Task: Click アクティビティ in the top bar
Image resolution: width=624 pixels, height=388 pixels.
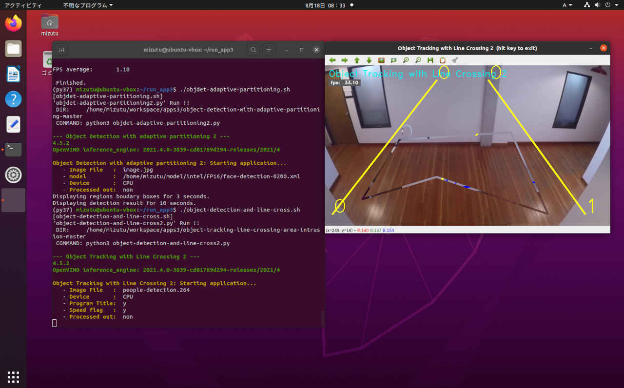Action: [23, 5]
